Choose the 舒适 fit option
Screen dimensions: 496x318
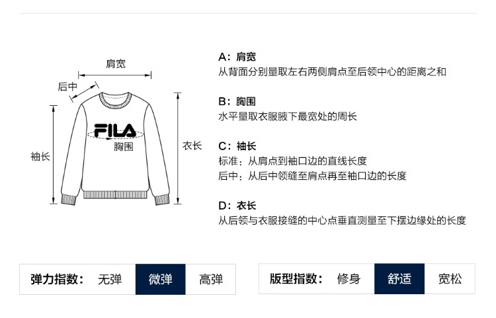click(x=399, y=279)
